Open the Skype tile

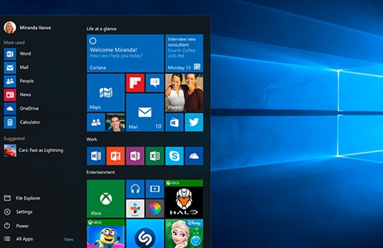tap(174, 156)
